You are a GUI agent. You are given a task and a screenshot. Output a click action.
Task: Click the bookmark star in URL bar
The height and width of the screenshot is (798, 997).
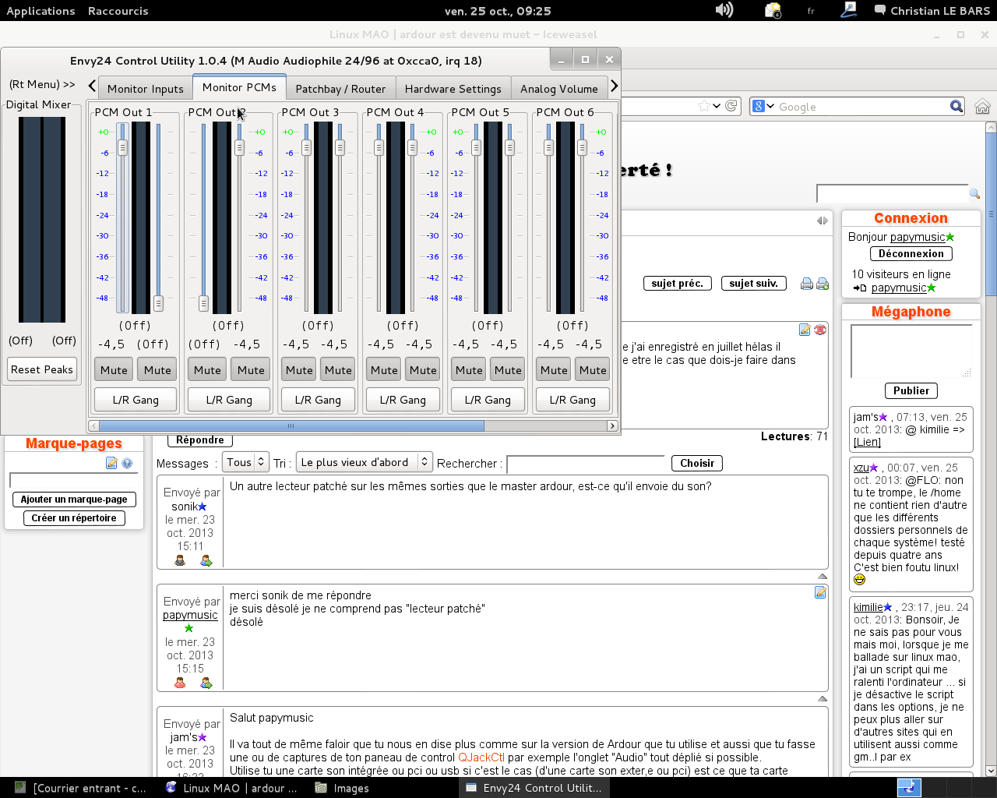tap(704, 106)
